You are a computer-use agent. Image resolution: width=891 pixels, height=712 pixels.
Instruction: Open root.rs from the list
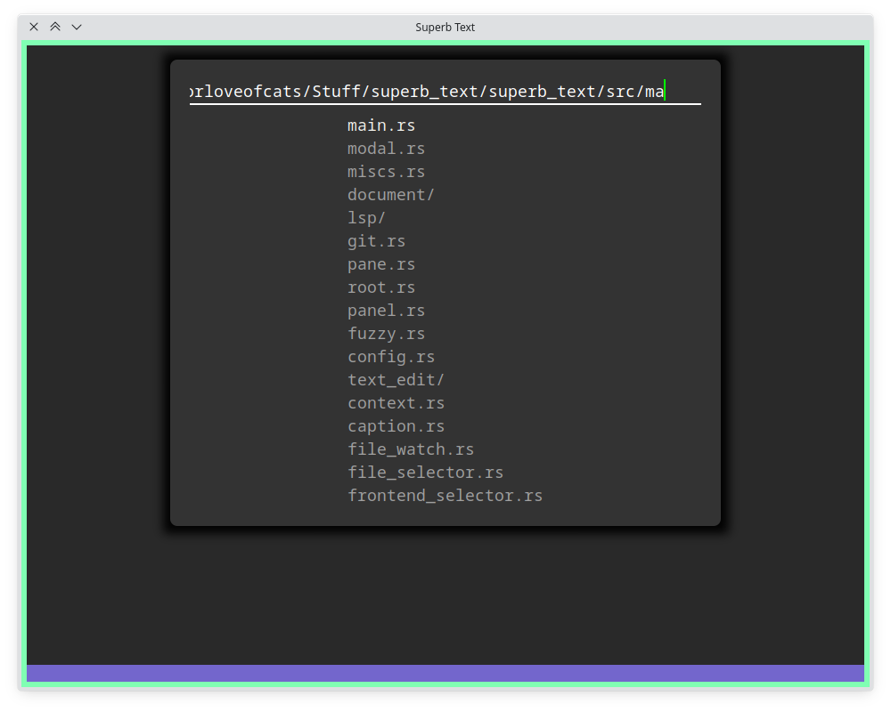point(381,287)
